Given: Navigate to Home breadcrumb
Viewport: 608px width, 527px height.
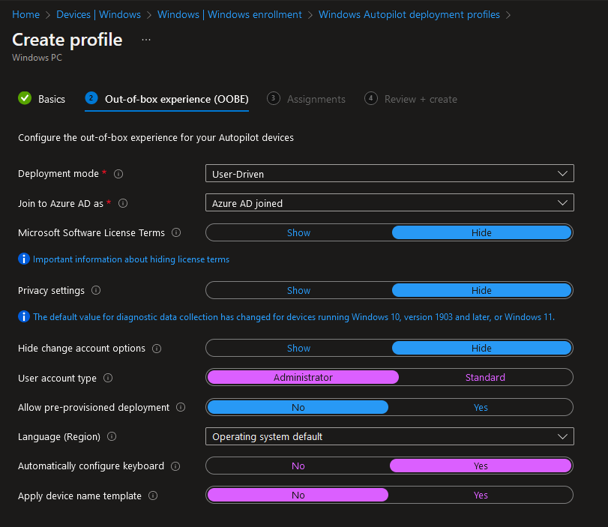Looking at the screenshot, I should click(25, 14).
